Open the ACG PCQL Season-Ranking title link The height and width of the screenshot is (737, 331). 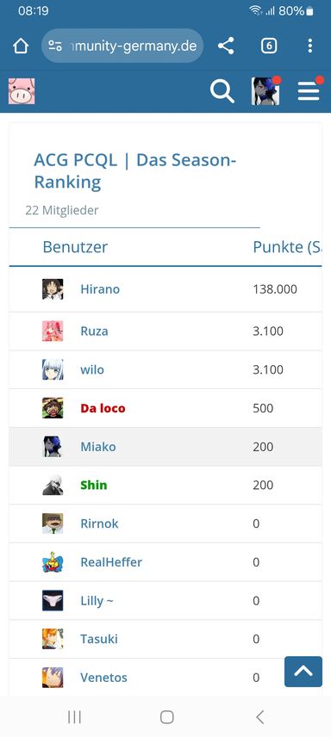[134, 171]
